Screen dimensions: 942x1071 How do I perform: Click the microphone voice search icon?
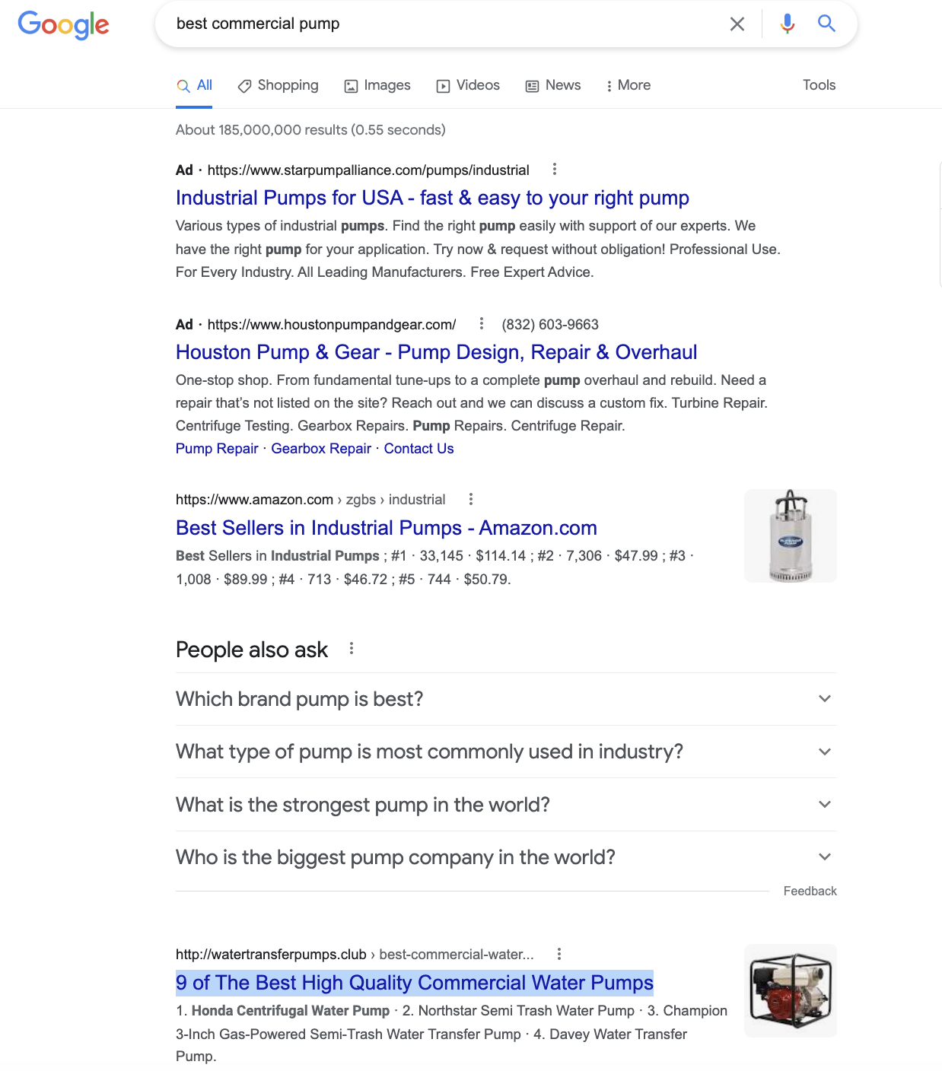pos(788,24)
